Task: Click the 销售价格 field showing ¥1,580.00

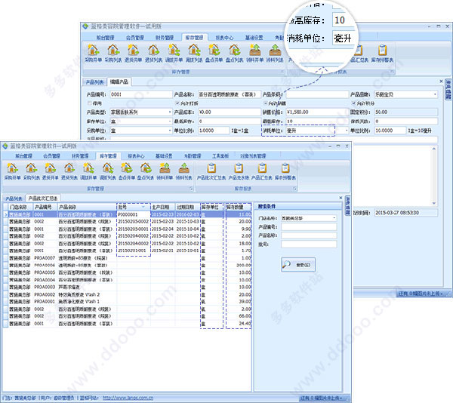Action: (317, 112)
